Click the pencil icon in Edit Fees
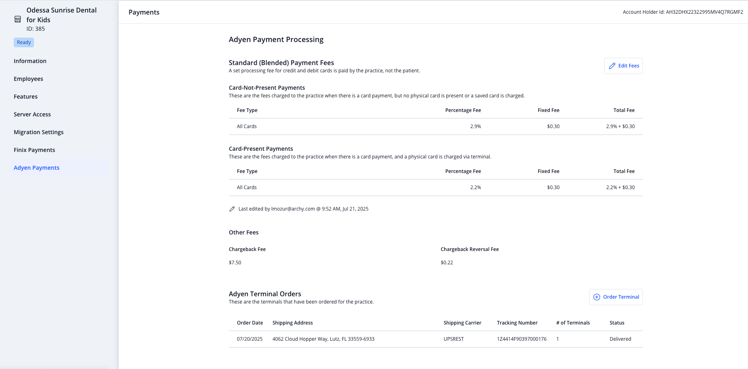748x369 pixels. pyautogui.click(x=612, y=66)
